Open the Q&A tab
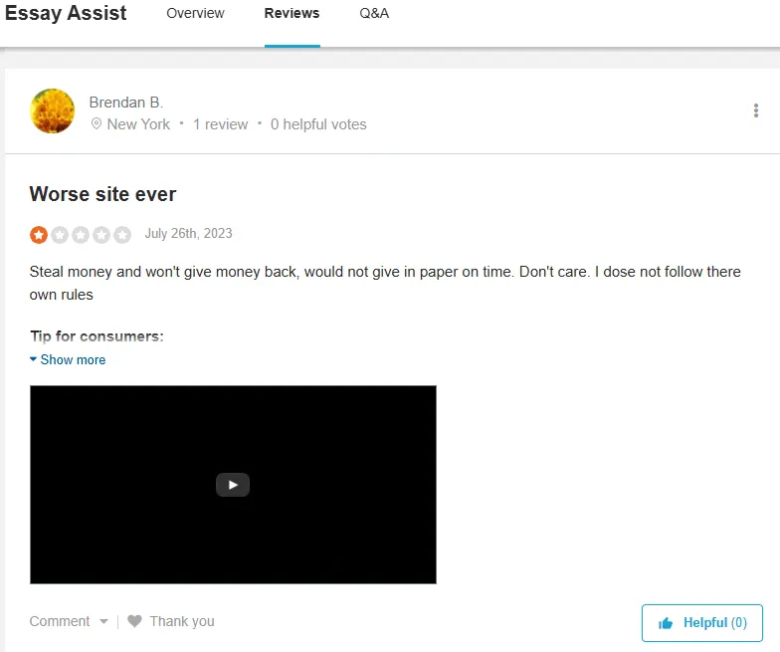 (x=374, y=14)
